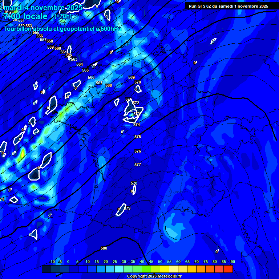This screenshot has width=279, height=279.
Task: Click the red swatch at legend's right end
Action: pyautogui.click(x=228, y=269)
